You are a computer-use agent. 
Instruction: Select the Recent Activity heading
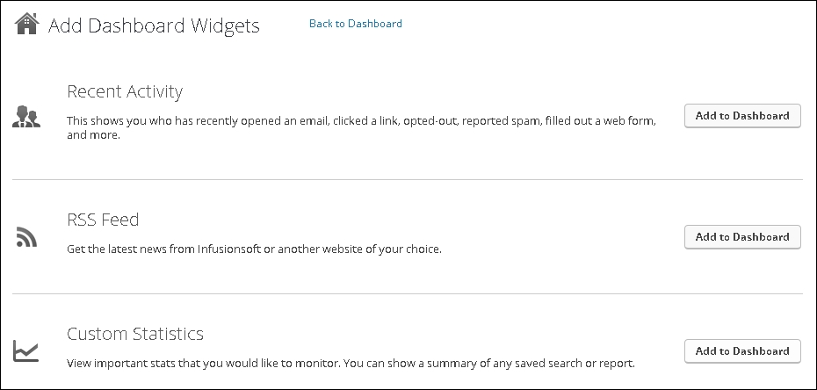click(x=125, y=91)
